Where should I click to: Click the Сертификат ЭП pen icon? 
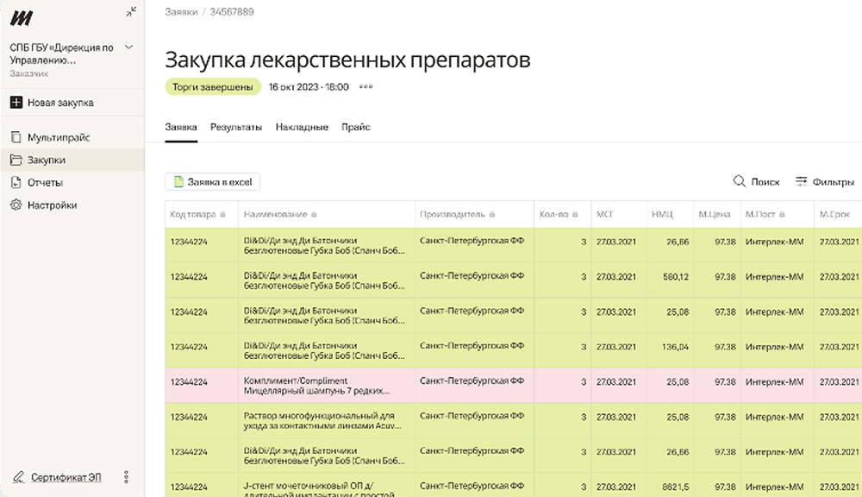[x=18, y=477]
